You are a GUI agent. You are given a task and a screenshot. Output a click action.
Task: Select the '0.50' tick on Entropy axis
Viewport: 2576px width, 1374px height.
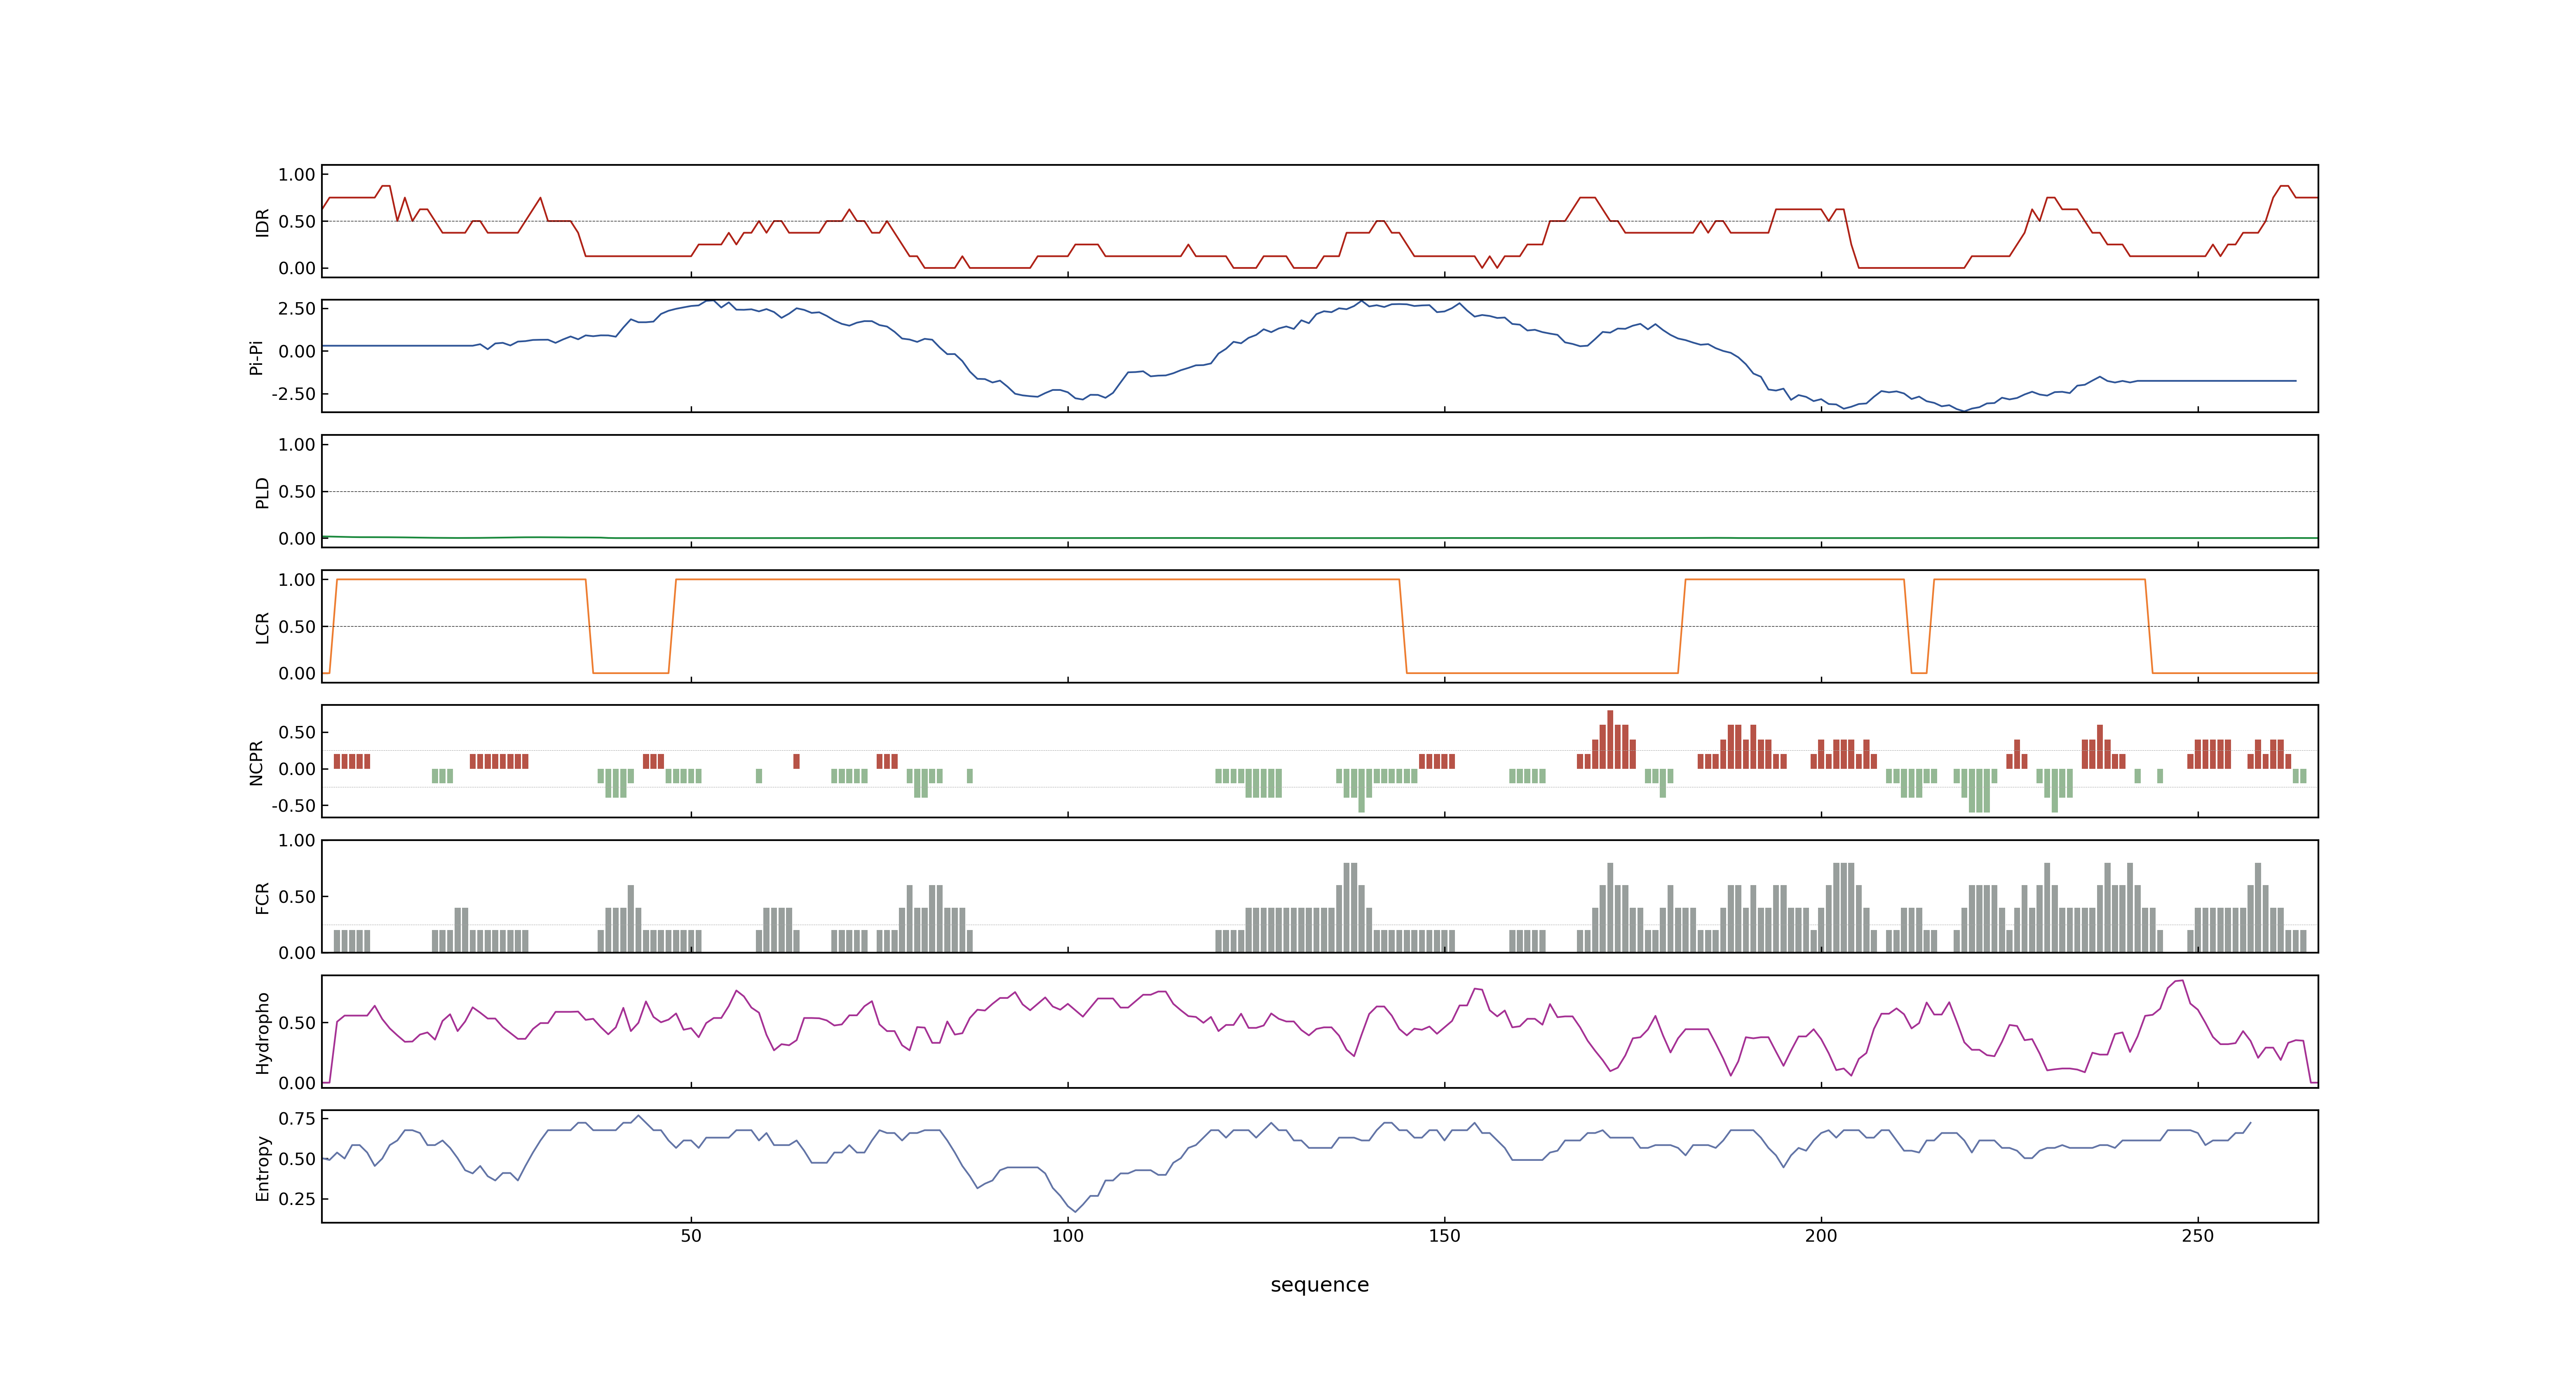(x=297, y=1159)
